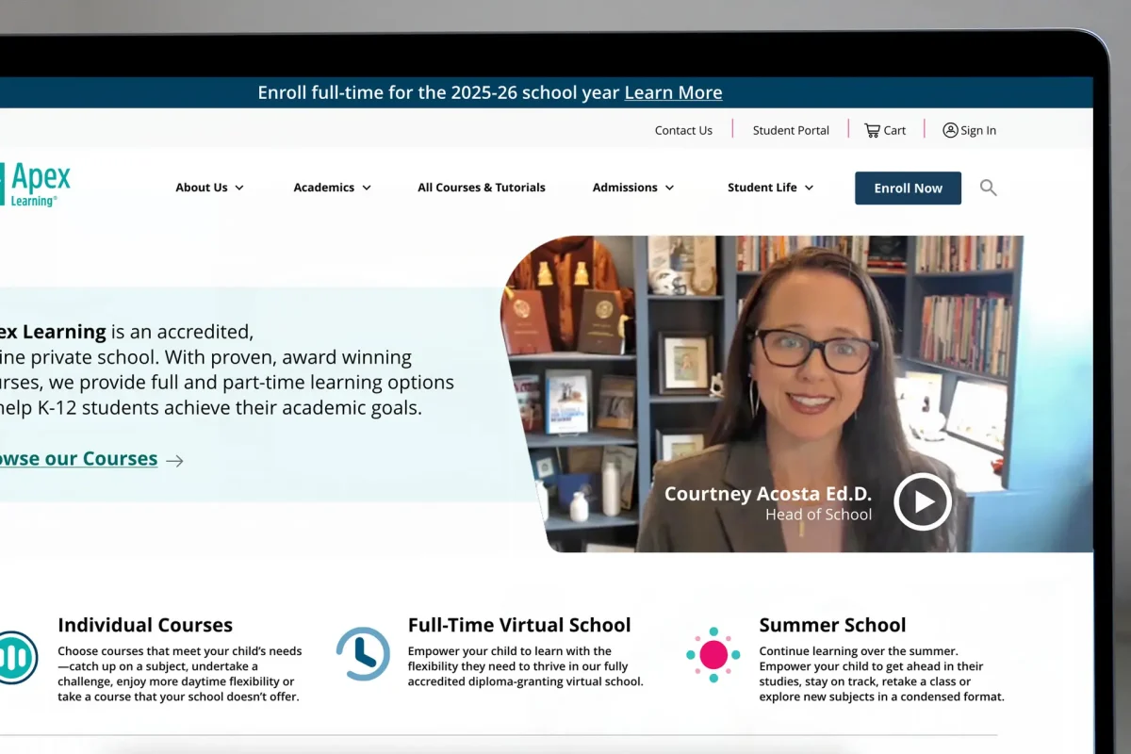Open the shopping Cart icon
Screen dimensions: 1131x754
tap(873, 130)
